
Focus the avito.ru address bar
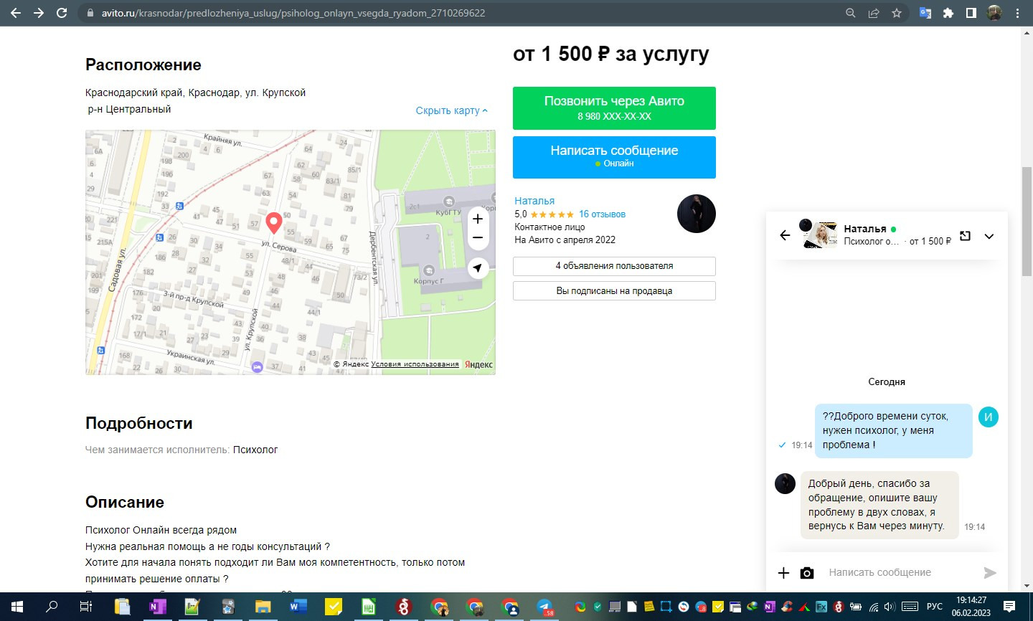point(459,13)
